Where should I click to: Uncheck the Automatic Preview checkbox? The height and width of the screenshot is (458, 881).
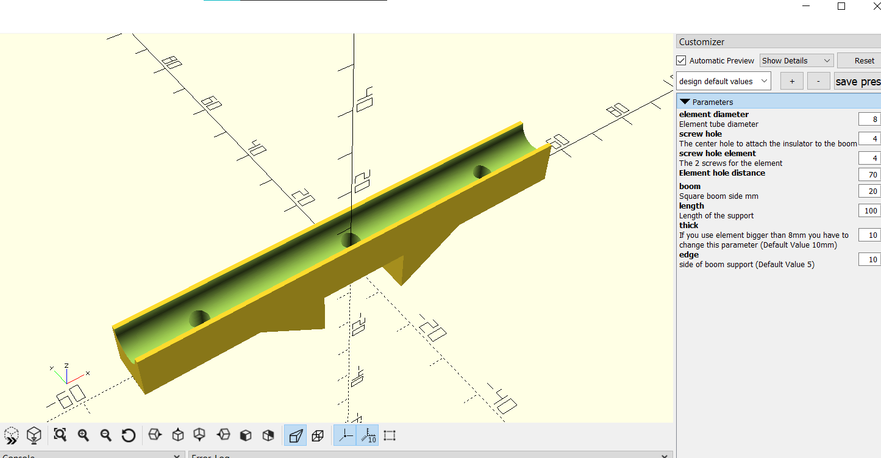682,60
